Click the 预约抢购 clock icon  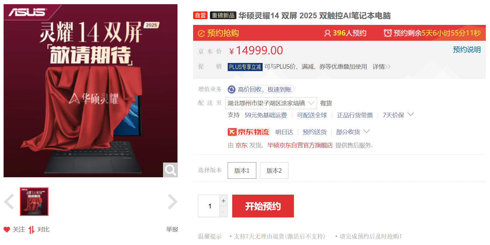(201, 33)
